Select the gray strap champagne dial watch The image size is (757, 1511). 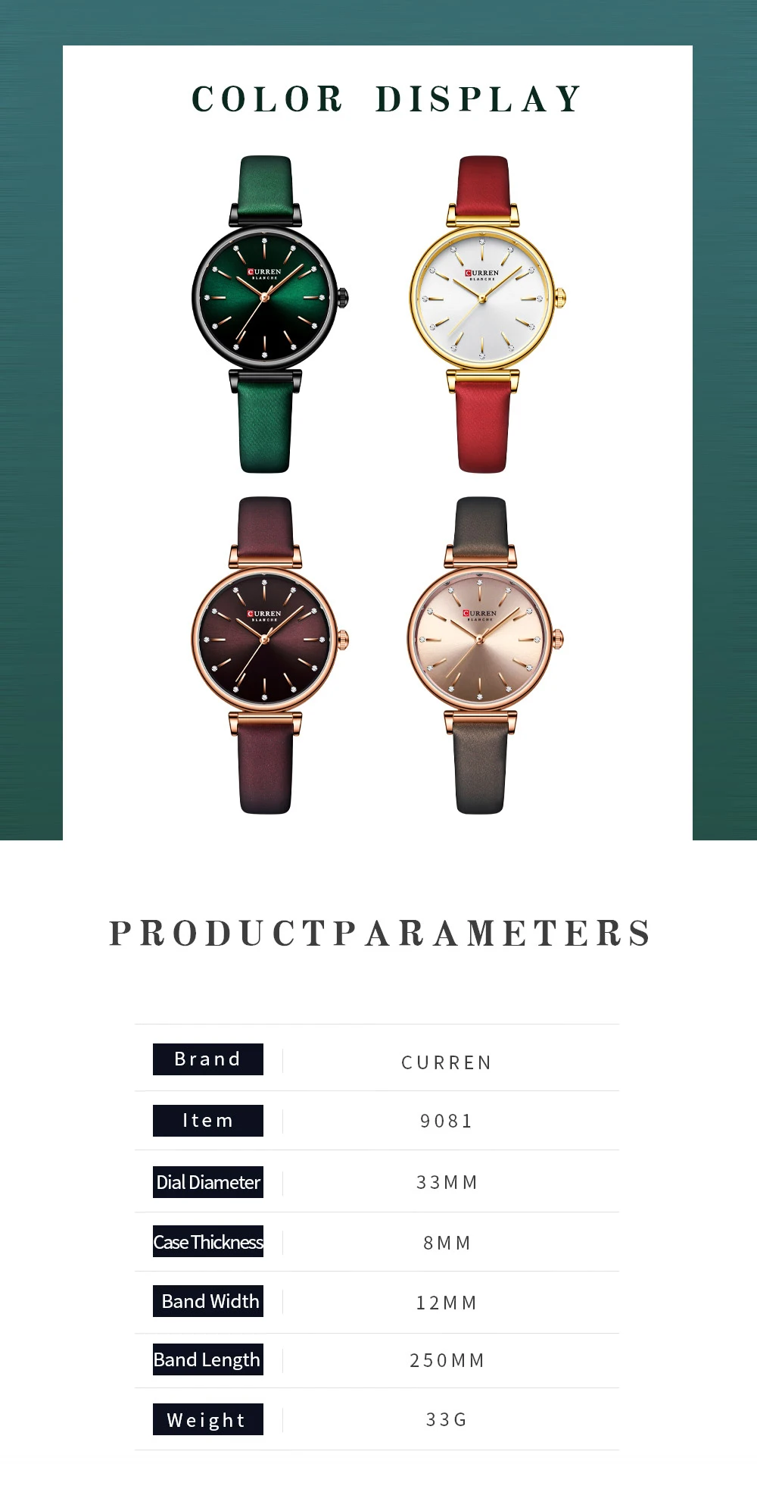tap(484, 655)
